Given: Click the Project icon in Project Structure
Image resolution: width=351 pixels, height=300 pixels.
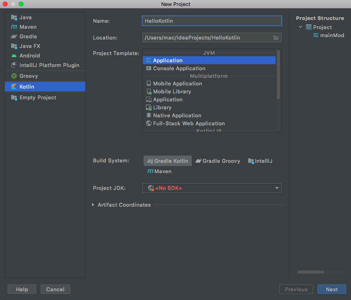Looking at the screenshot, I should pyautogui.click(x=309, y=27).
